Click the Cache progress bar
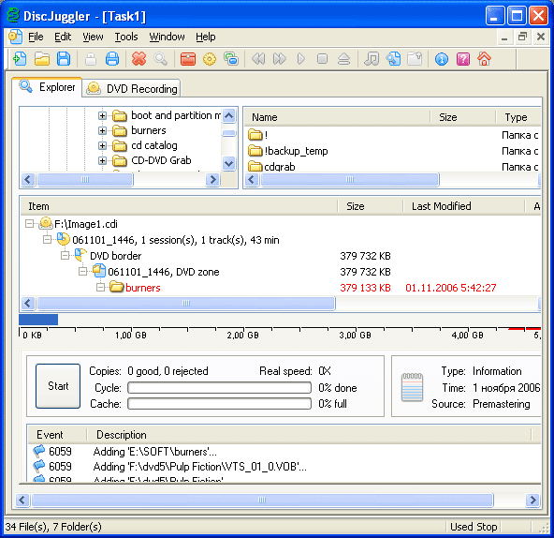 click(219, 403)
